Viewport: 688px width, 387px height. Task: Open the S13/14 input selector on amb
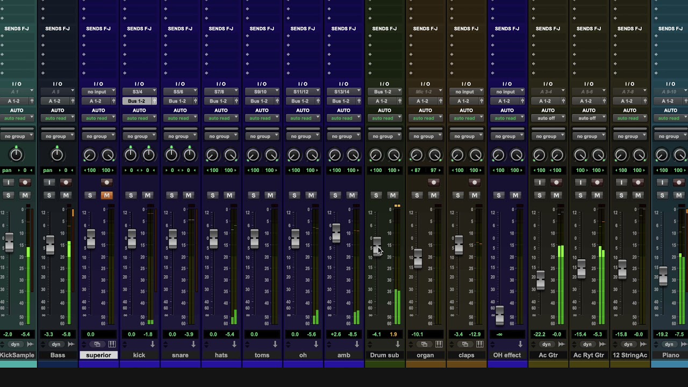tap(343, 92)
